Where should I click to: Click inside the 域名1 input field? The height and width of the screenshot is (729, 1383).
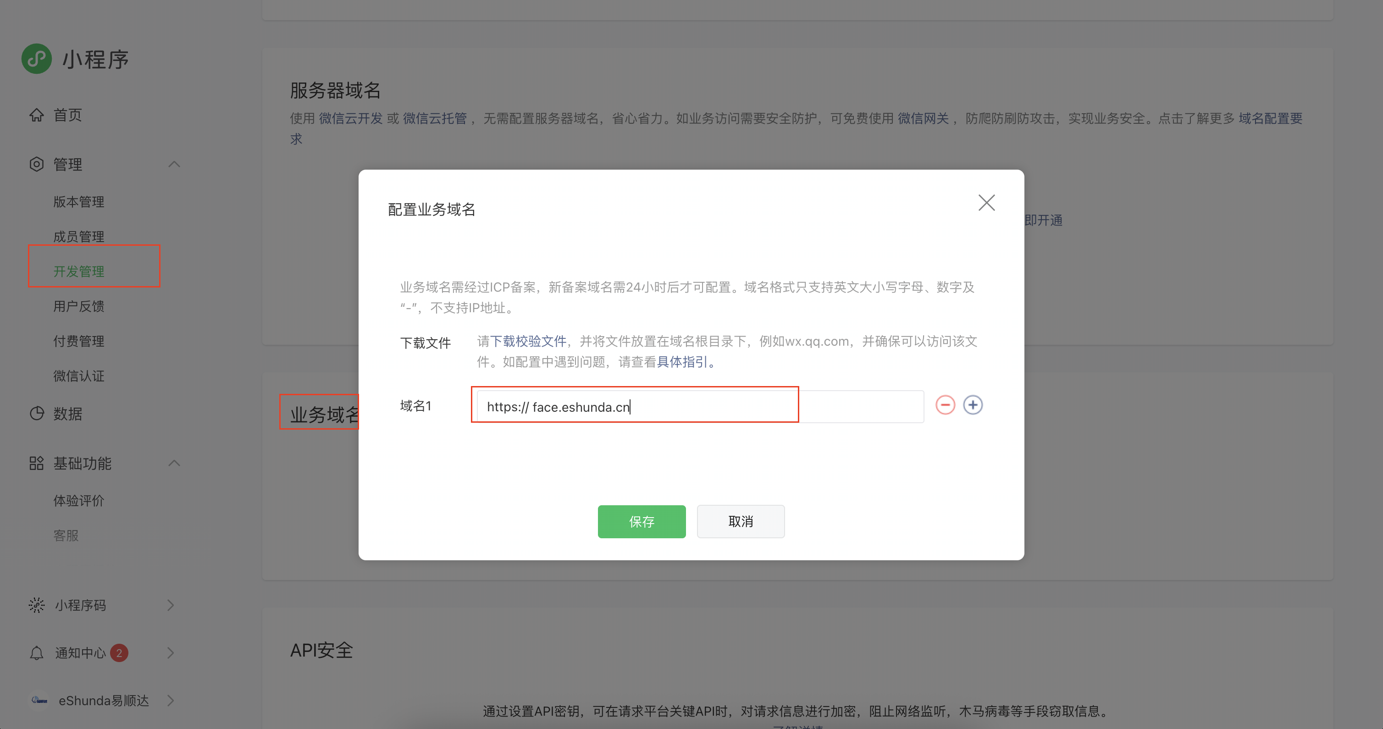[635, 406]
